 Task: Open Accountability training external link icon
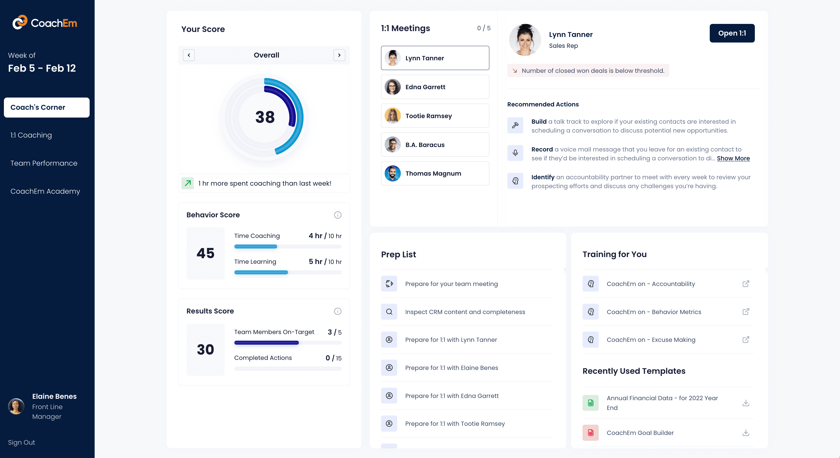[x=746, y=284]
